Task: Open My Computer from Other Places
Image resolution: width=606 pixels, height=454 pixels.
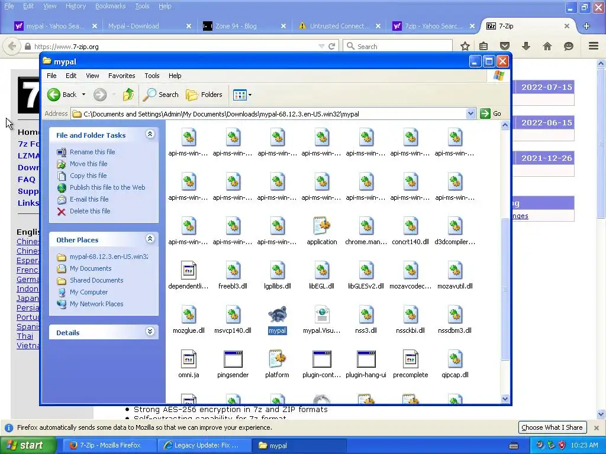Action: [x=89, y=292]
